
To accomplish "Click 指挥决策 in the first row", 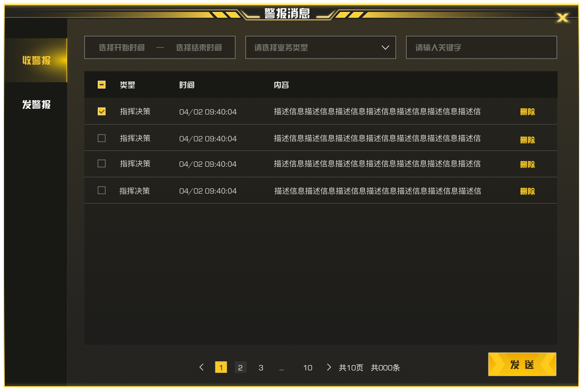I will 135,111.
